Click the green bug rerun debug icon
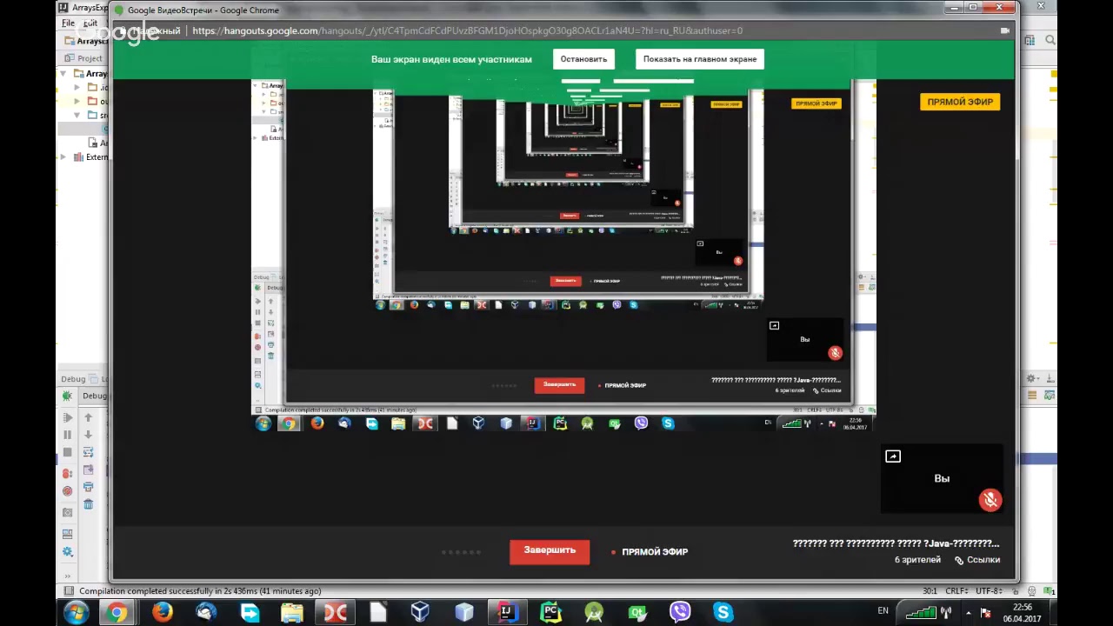 pos(67,396)
